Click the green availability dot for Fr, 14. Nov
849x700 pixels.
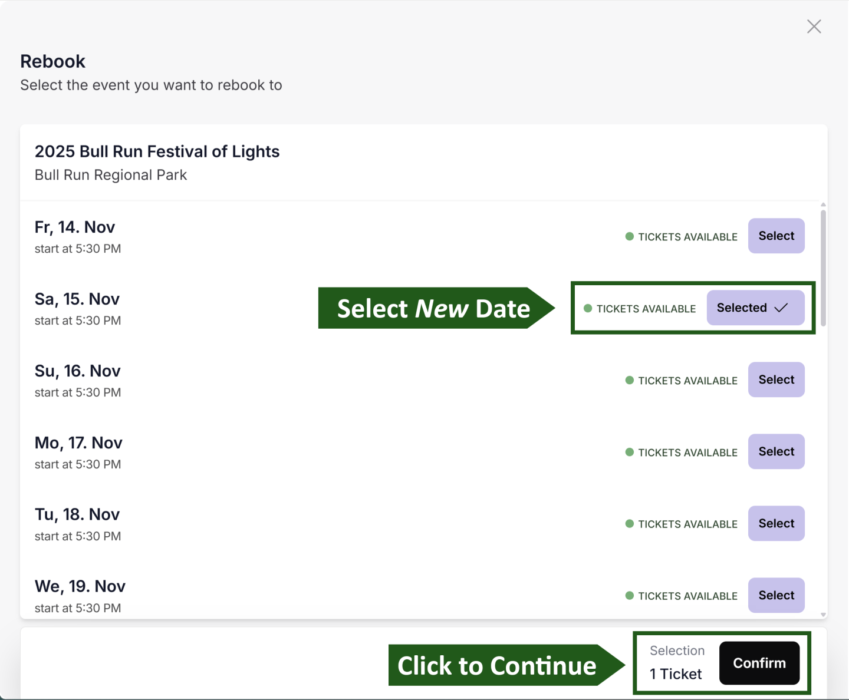tap(630, 236)
